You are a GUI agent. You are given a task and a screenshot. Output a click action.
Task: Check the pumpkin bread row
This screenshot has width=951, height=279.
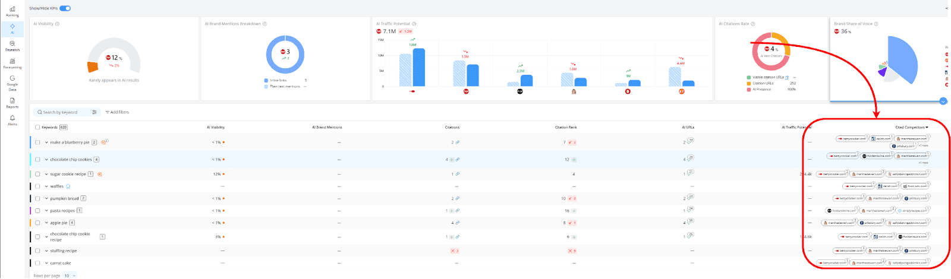[x=37, y=199]
